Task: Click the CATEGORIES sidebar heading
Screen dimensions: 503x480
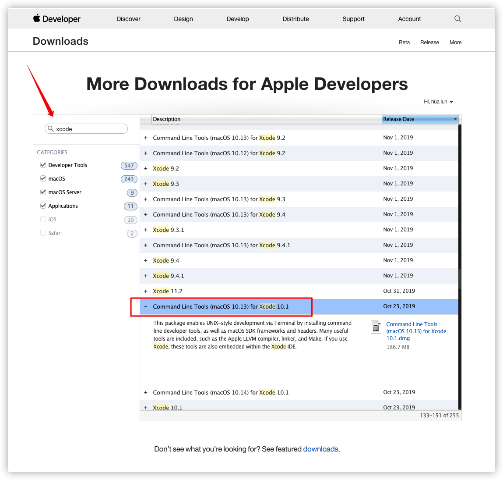Action: 52,152
